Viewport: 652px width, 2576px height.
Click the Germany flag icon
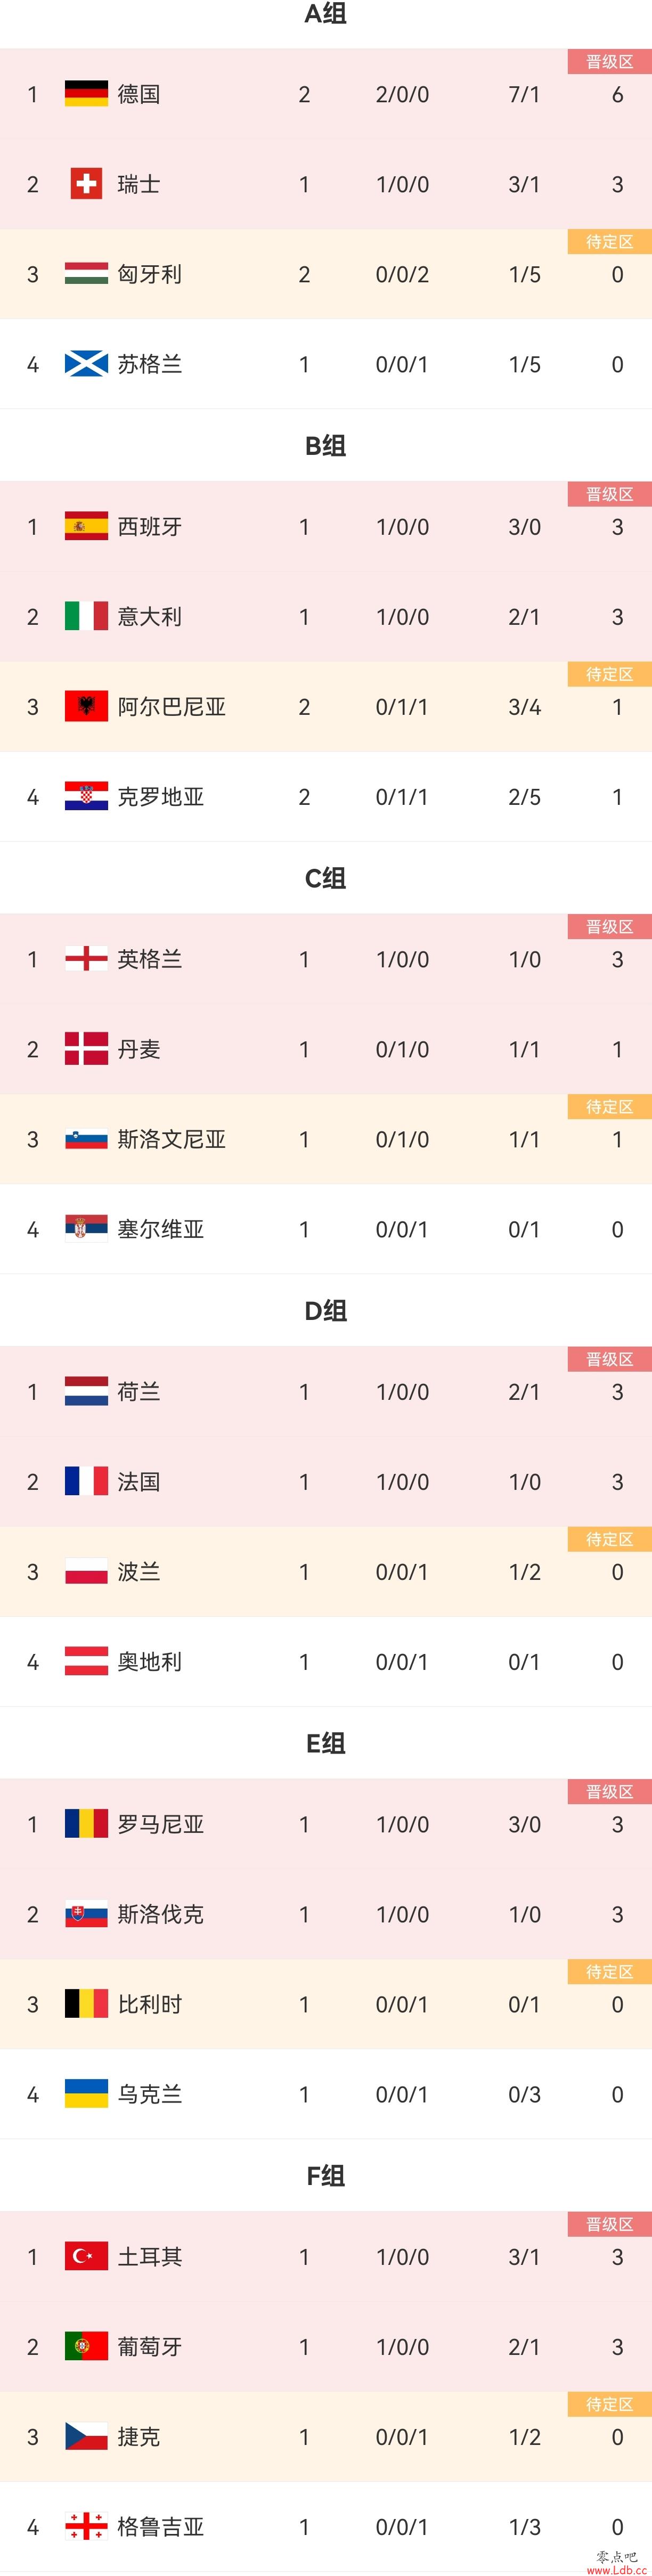coord(86,94)
